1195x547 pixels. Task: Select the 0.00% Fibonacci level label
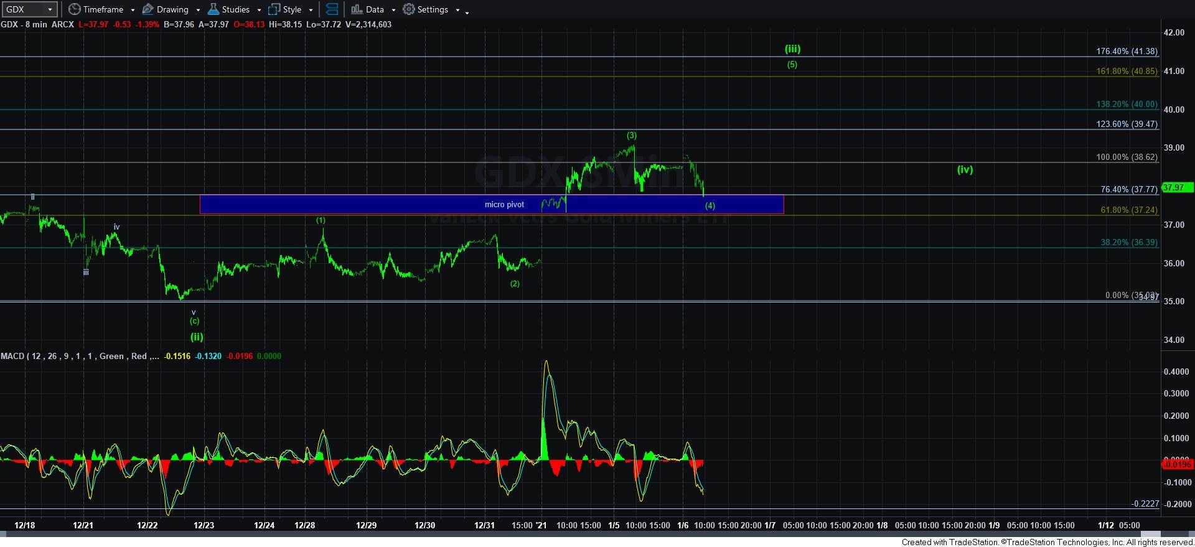point(1132,296)
